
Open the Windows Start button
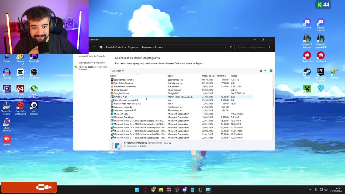coord(137,190)
